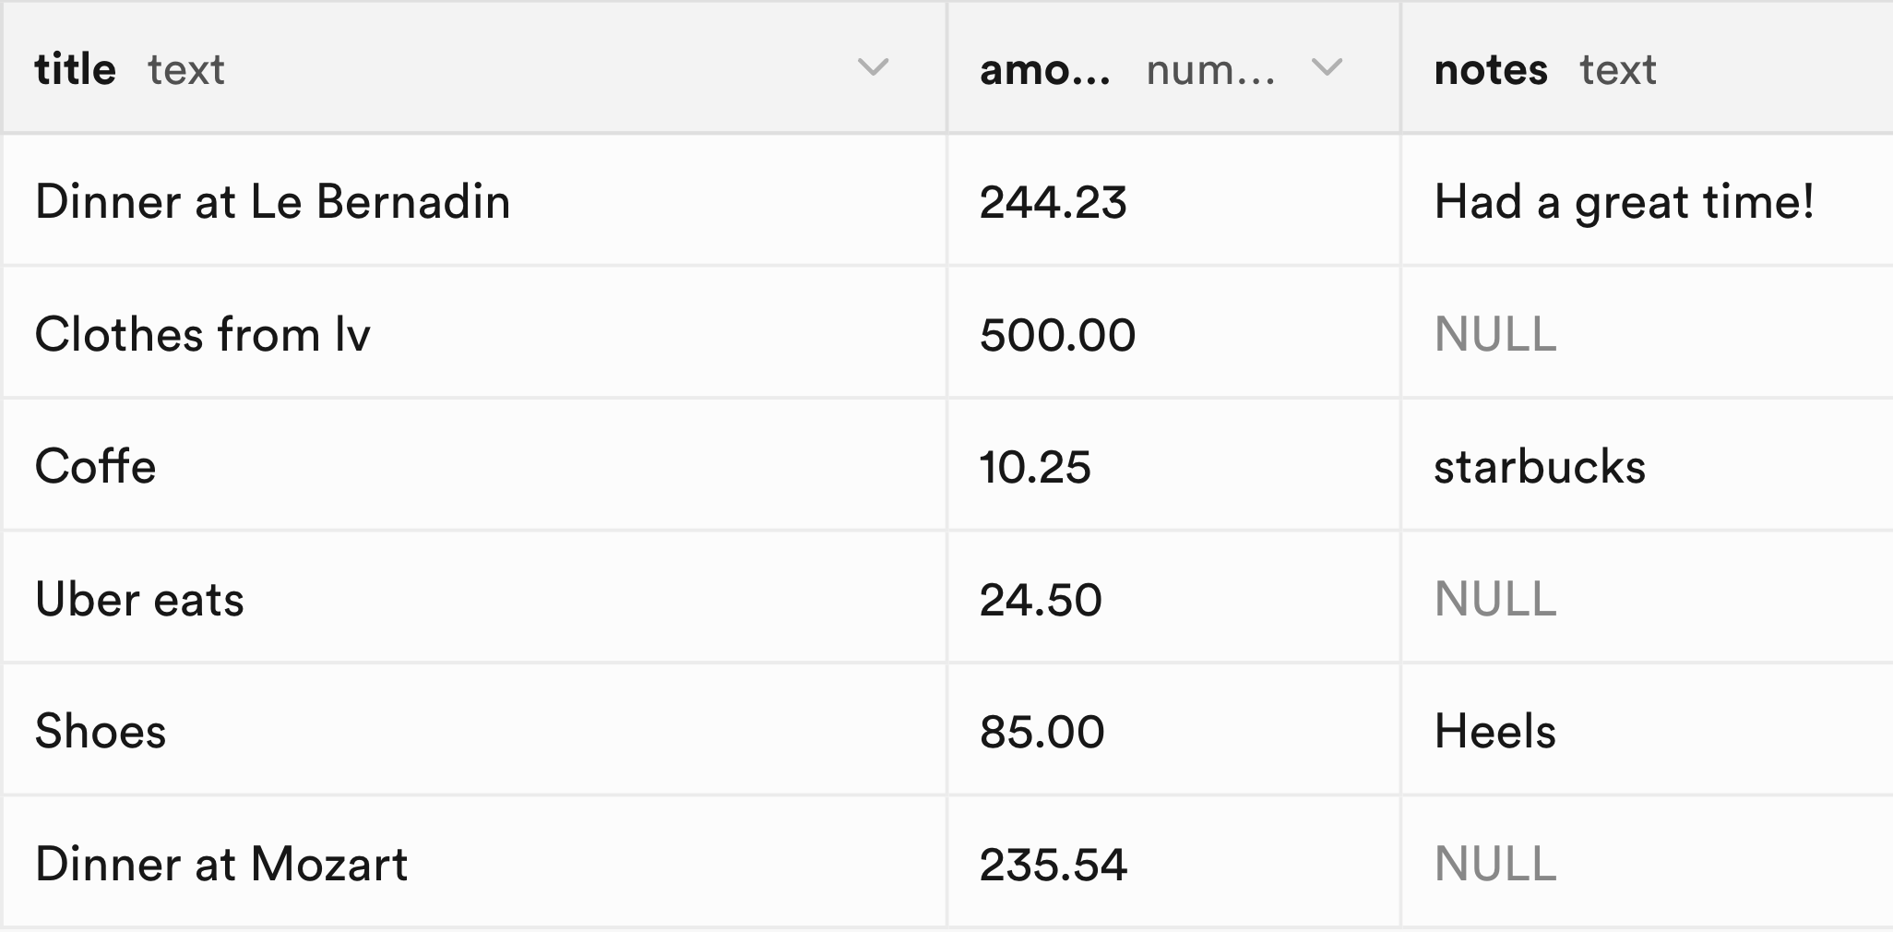Click the 'Uber eats' row title
This screenshot has height=932, width=1893.
point(138,599)
